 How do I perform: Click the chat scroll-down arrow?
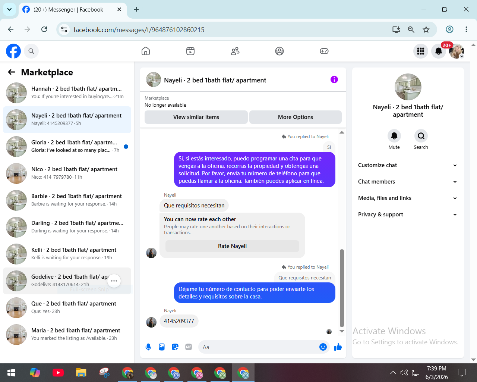342,331
